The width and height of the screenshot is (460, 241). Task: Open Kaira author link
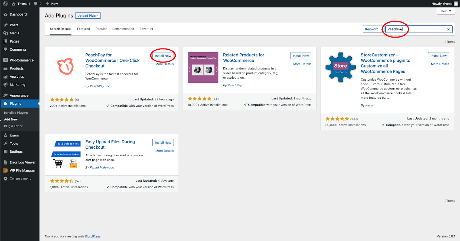tap(369, 105)
